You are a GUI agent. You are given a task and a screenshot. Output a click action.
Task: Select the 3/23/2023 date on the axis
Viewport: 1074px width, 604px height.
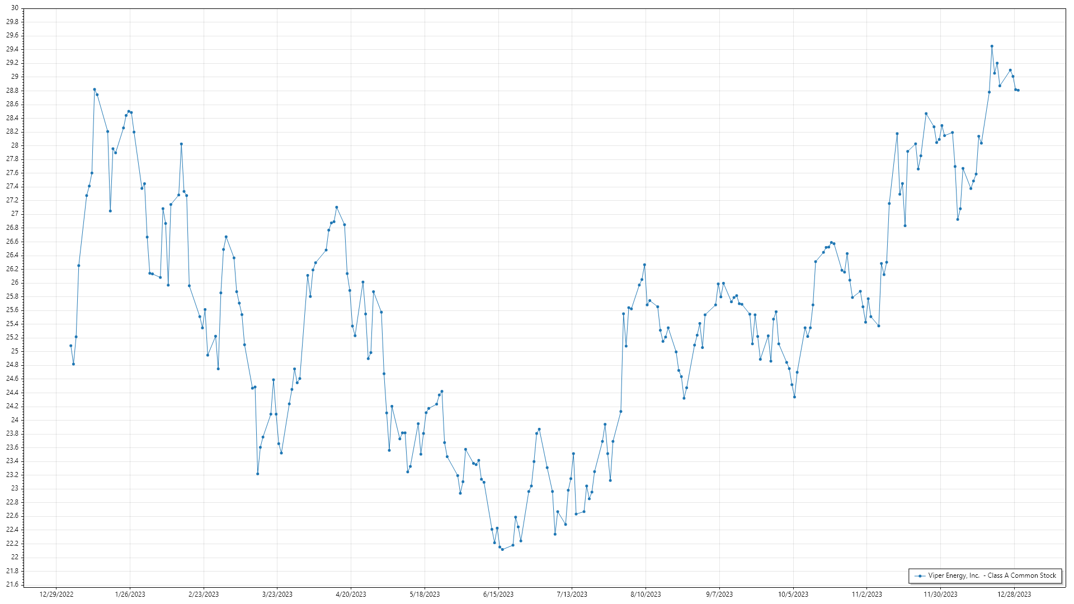tap(277, 594)
